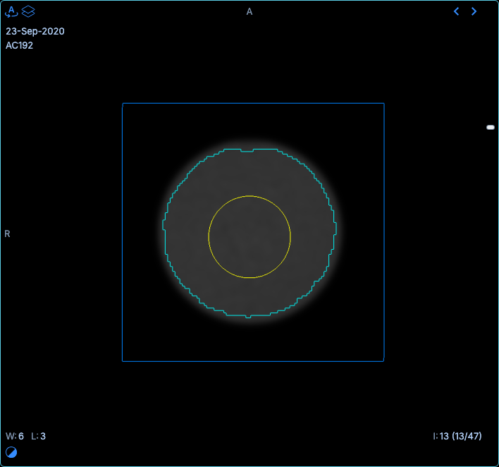Toggle the contrast invert icon
This screenshot has width=499, height=467.
point(11,452)
